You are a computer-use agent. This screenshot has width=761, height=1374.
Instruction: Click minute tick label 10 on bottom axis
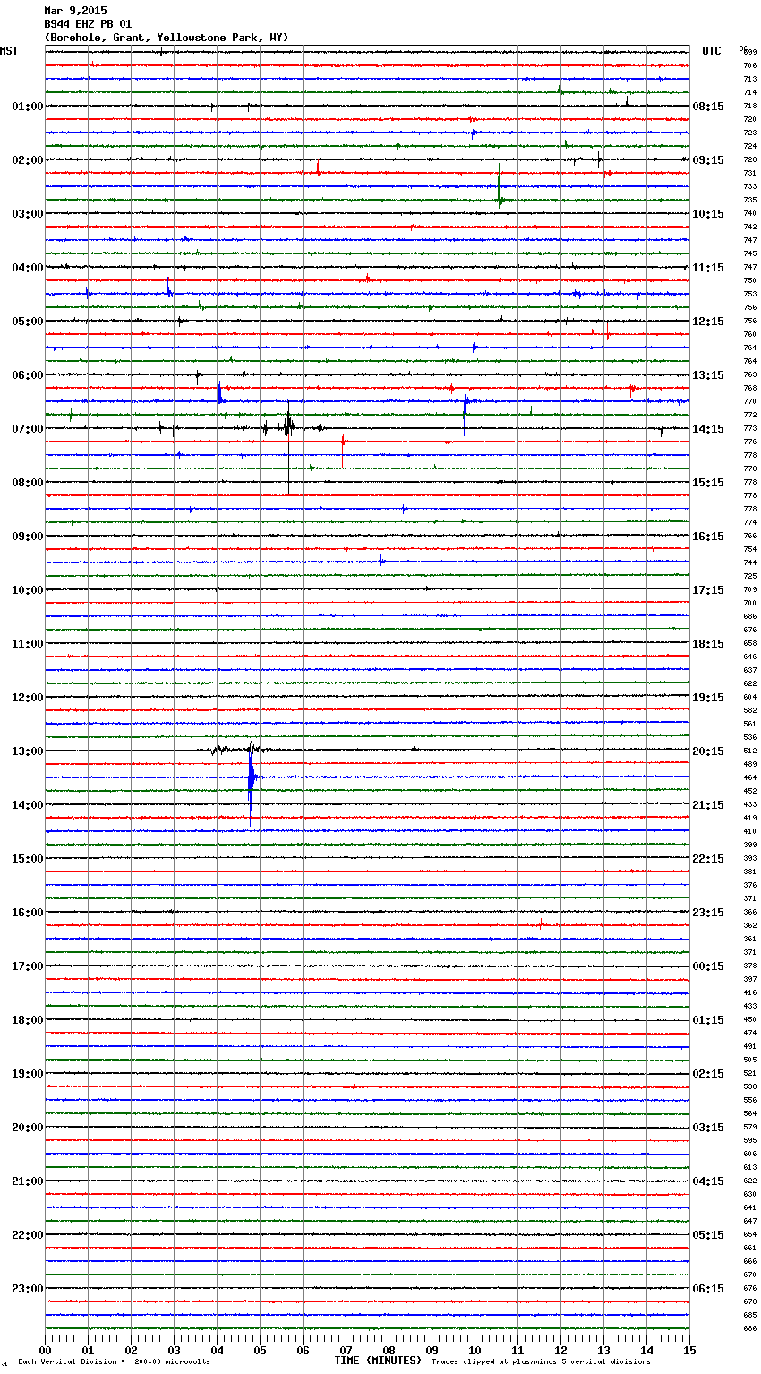pyautogui.click(x=475, y=1350)
